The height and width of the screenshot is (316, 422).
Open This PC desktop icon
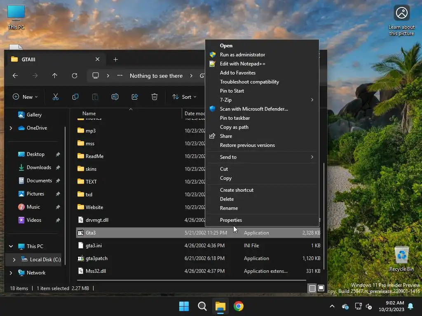tap(16, 17)
